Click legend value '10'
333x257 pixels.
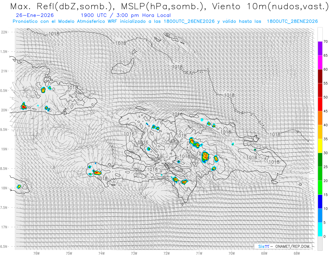[326, 208]
